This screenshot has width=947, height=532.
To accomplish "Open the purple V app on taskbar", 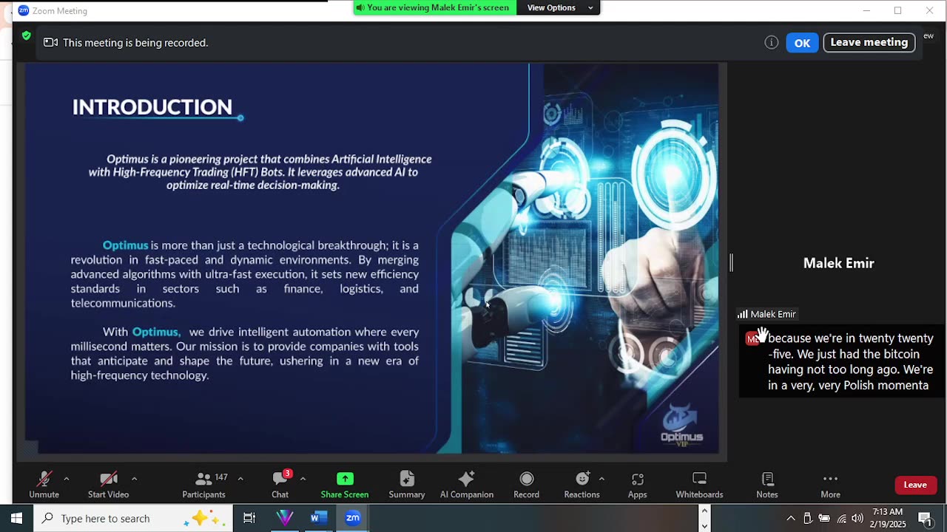I will [285, 518].
